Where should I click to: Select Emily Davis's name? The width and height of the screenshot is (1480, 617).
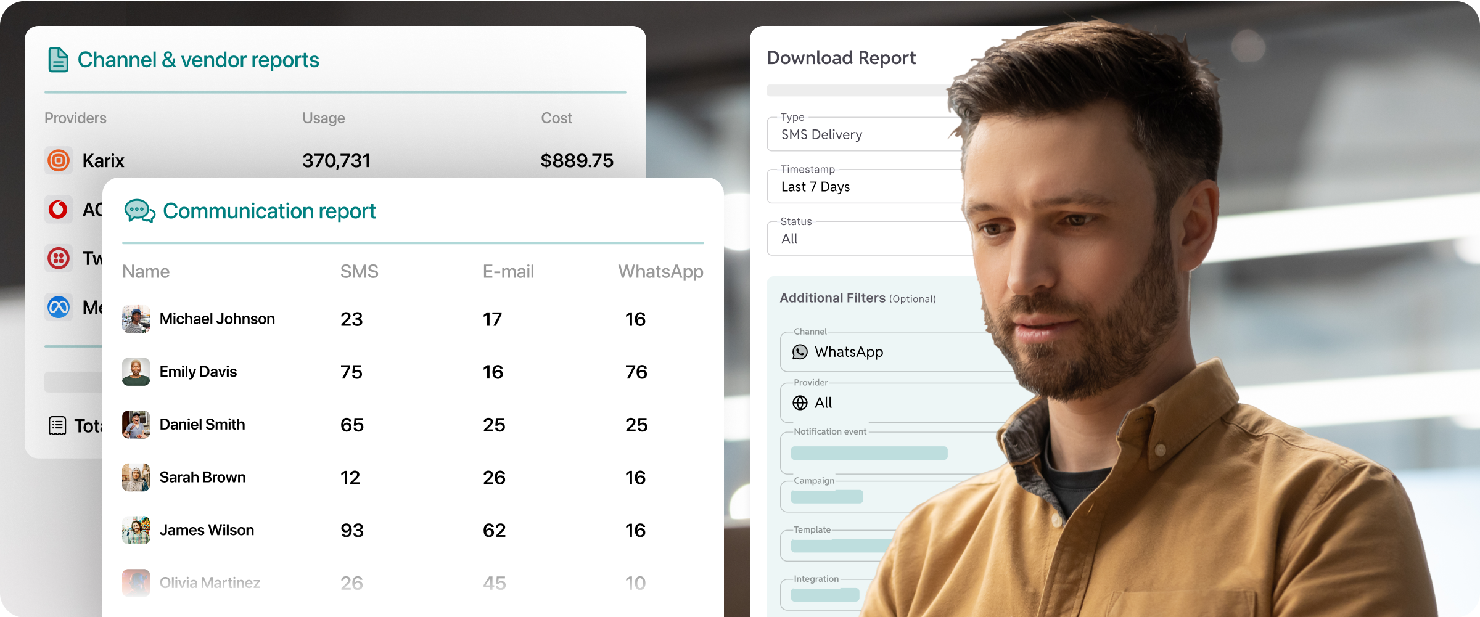click(198, 372)
